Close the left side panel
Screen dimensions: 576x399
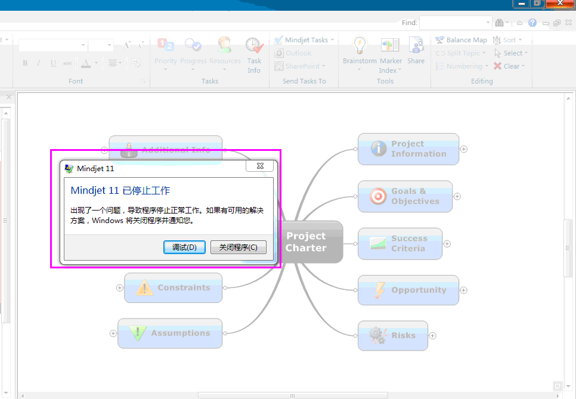(x=9, y=97)
